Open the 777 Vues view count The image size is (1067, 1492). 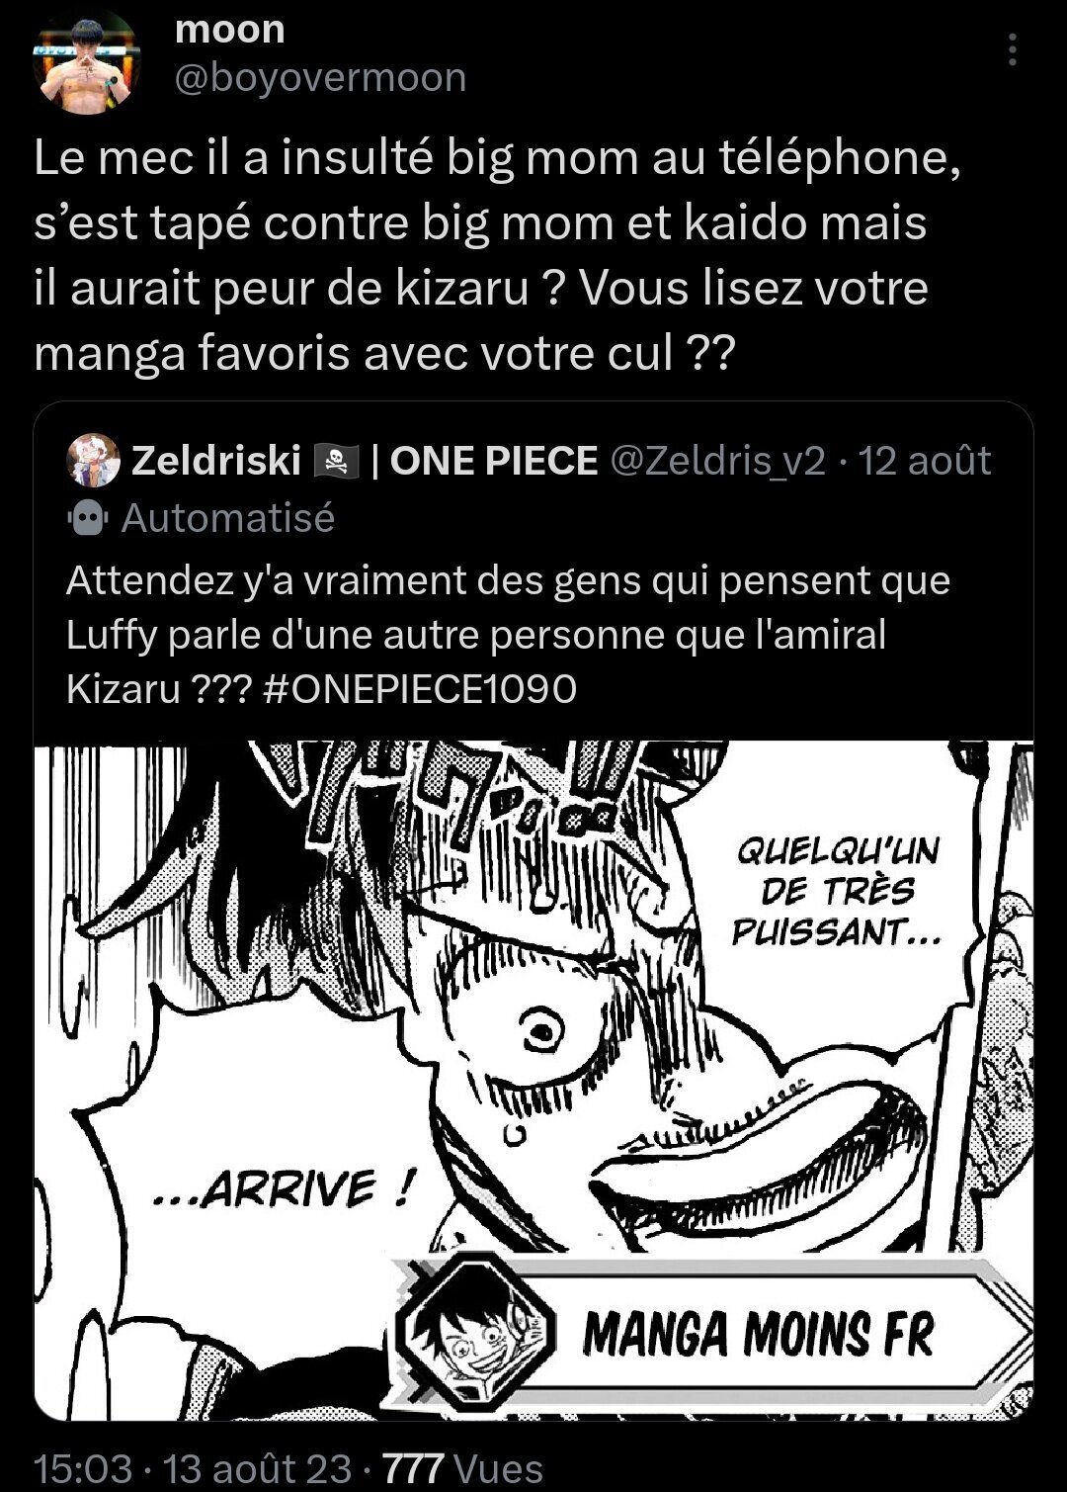pyautogui.click(x=462, y=1468)
